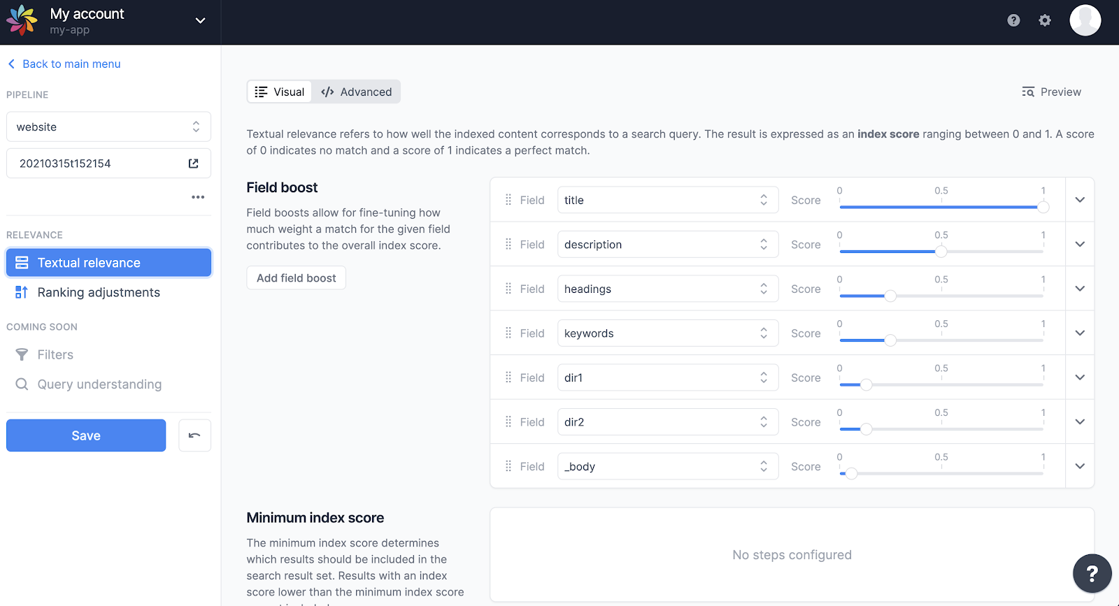Screen dimensions: 1119x606
Task: Grab the drag handle of dir2 row
Action: pyautogui.click(x=508, y=422)
